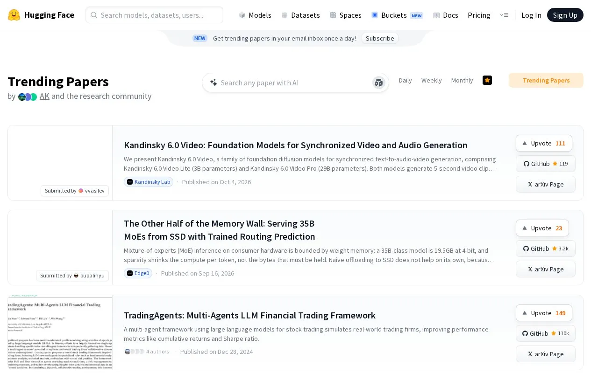Click the main search models input
The image size is (598, 373).
tap(155, 15)
